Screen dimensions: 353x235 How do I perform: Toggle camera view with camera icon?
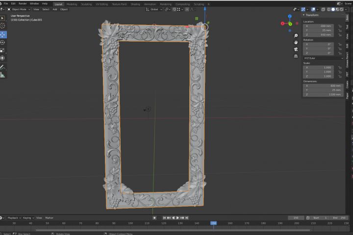point(296,49)
